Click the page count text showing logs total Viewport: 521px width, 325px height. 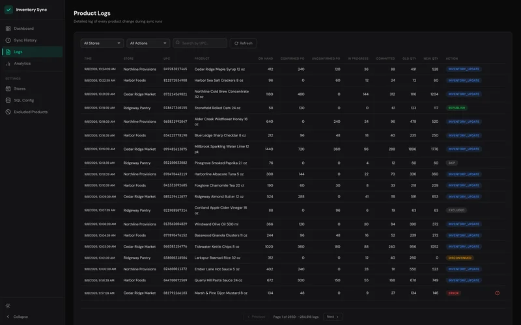[x=296, y=317]
